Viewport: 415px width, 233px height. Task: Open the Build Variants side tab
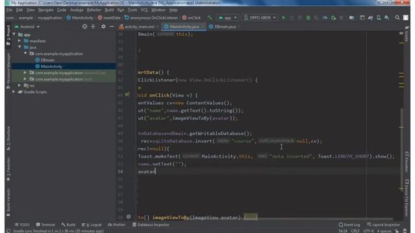tap(8, 202)
